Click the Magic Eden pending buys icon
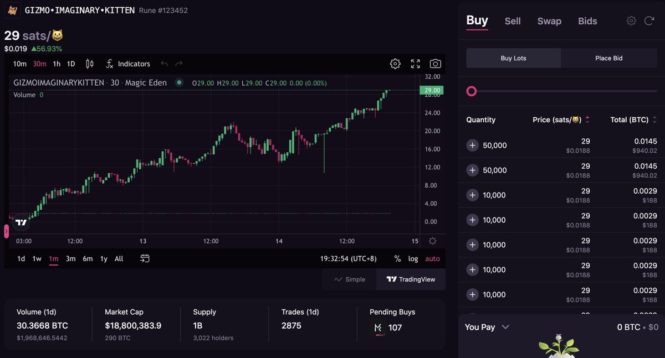This screenshot has height=358, width=665. point(378,328)
